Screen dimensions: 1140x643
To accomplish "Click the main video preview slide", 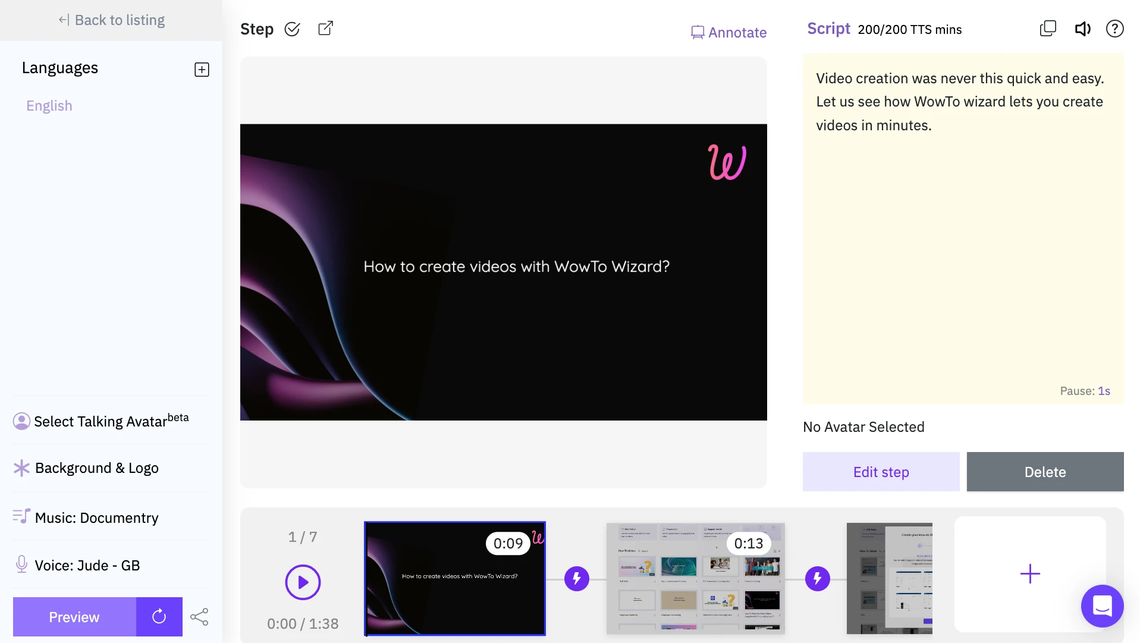I will coord(504,272).
